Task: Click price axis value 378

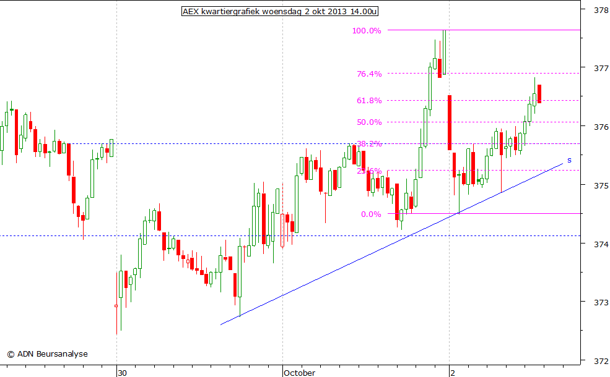Action: 601,11
